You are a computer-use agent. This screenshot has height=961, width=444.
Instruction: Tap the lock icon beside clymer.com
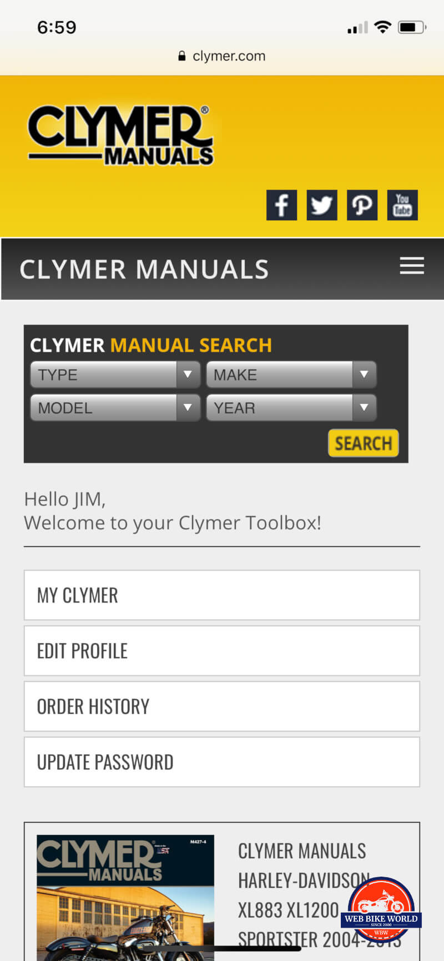click(x=181, y=56)
